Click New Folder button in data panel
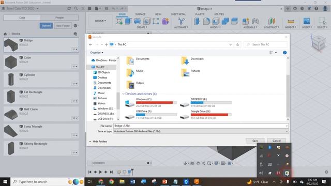Image resolution: width=331 pixels, height=186 pixels. pyautogui.click(x=63, y=26)
